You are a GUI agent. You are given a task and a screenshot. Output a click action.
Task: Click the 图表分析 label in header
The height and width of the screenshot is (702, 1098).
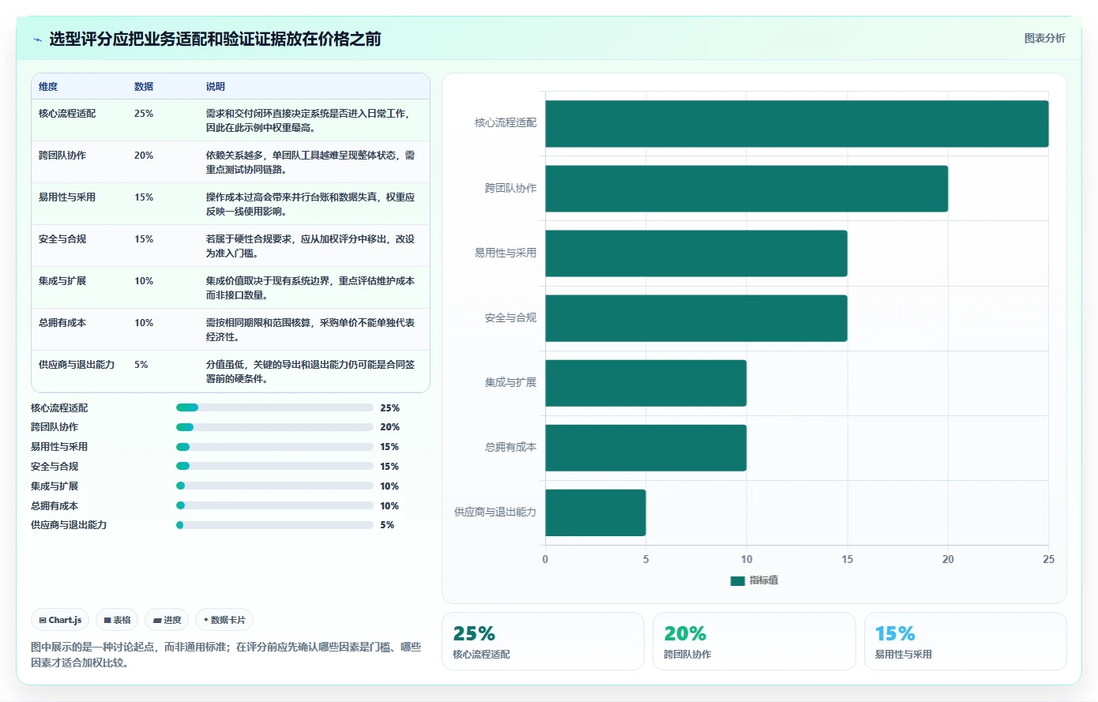coord(1044,38)
